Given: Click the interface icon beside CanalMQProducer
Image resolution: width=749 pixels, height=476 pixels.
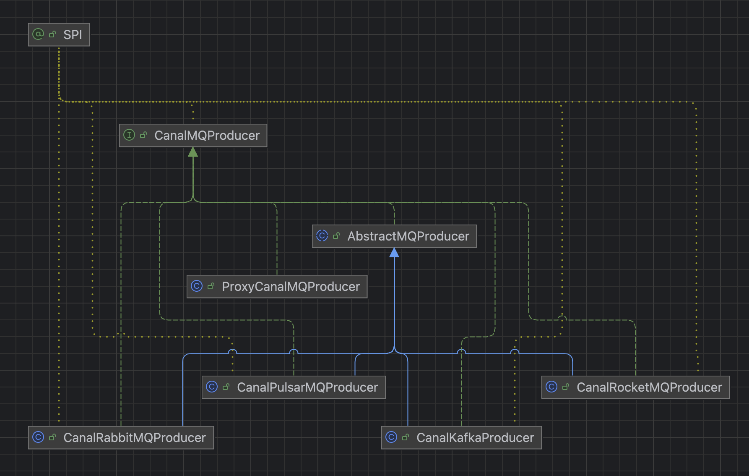Looking at the screenshot, I should tap(129, 135).
